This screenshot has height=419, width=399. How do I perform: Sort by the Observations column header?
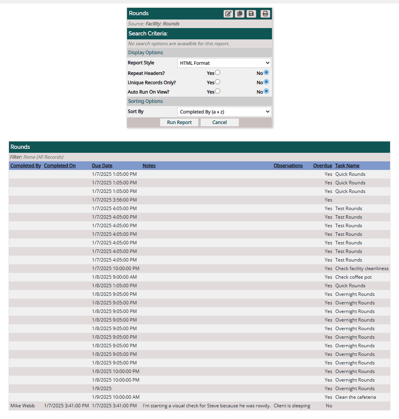288,166
